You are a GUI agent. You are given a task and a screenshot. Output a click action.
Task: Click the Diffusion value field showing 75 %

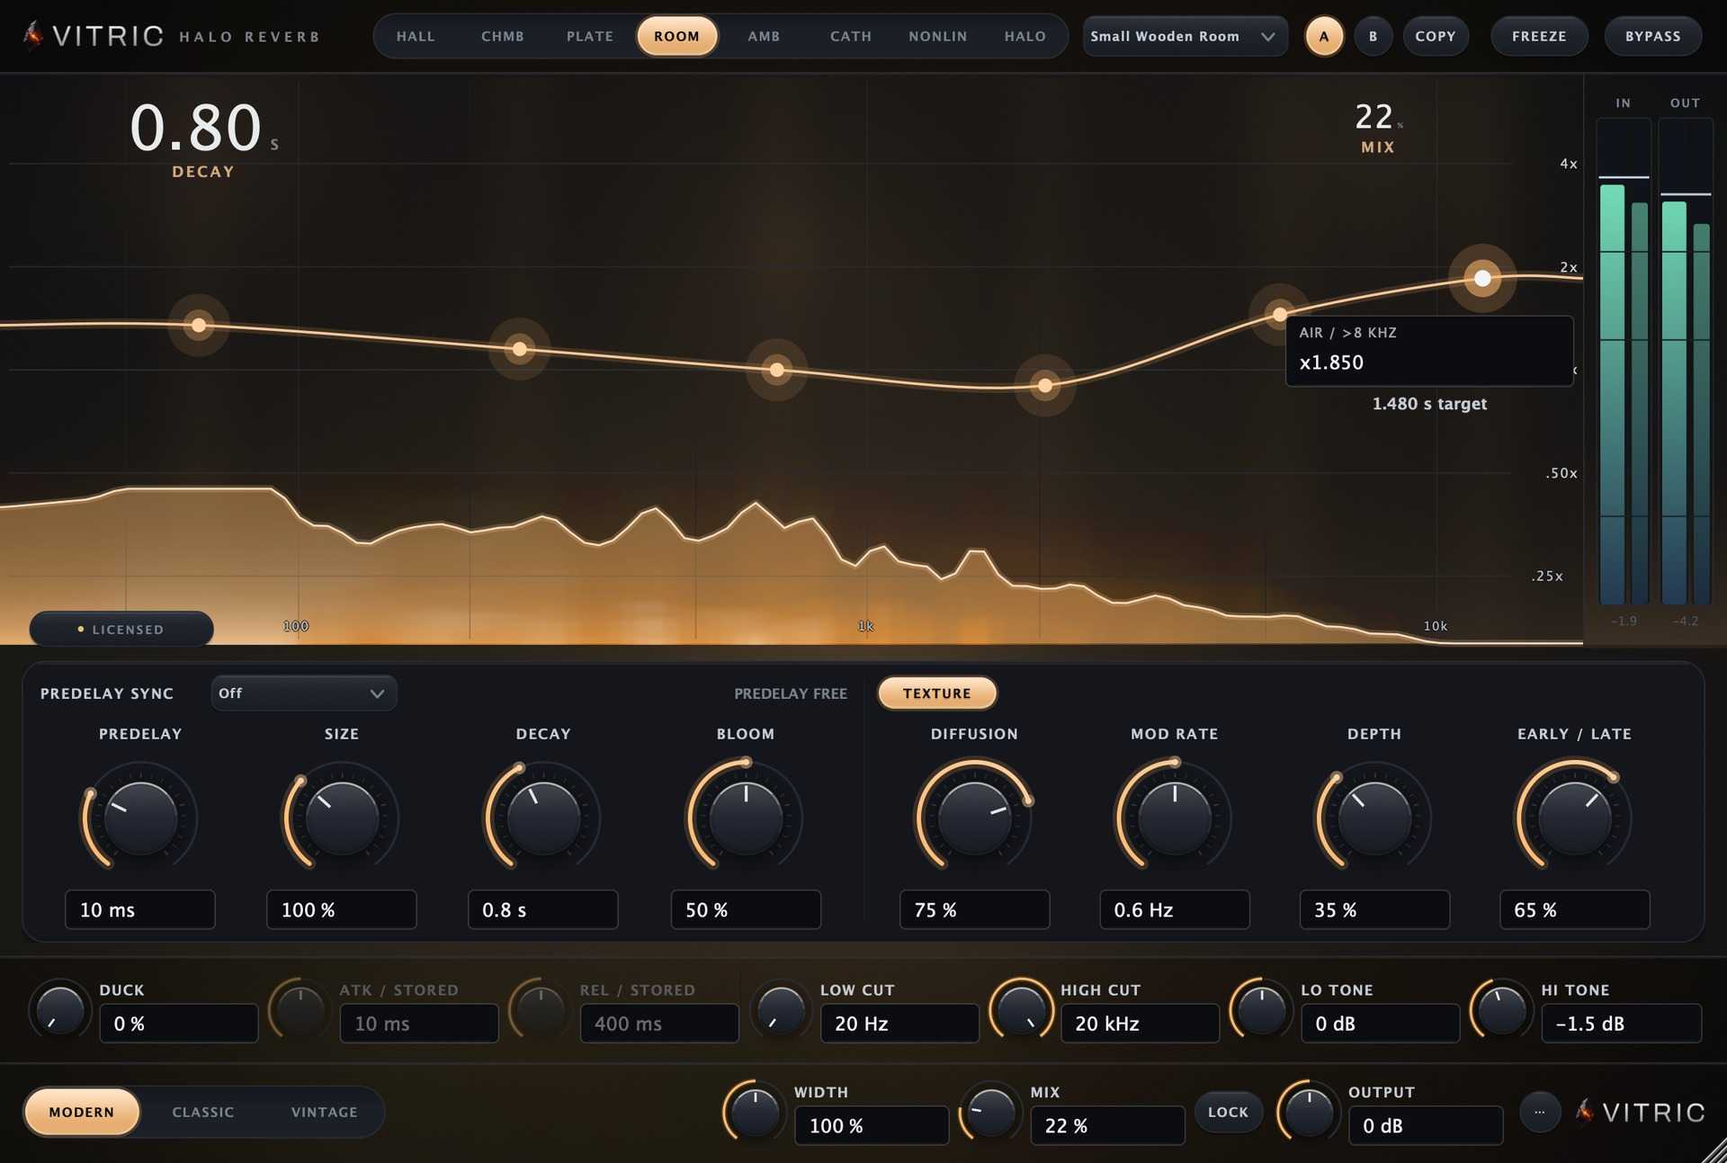tap(974, 909)
